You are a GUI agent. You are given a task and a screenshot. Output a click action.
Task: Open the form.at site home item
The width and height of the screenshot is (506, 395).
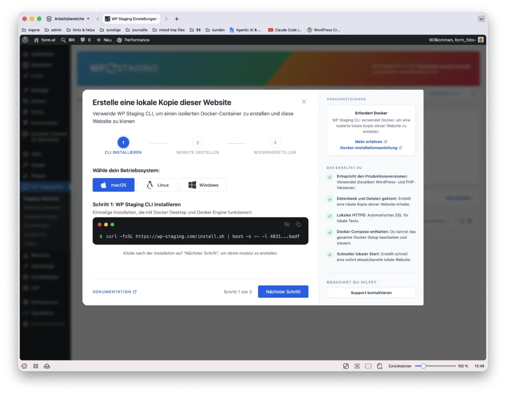(x=45, y=40)
